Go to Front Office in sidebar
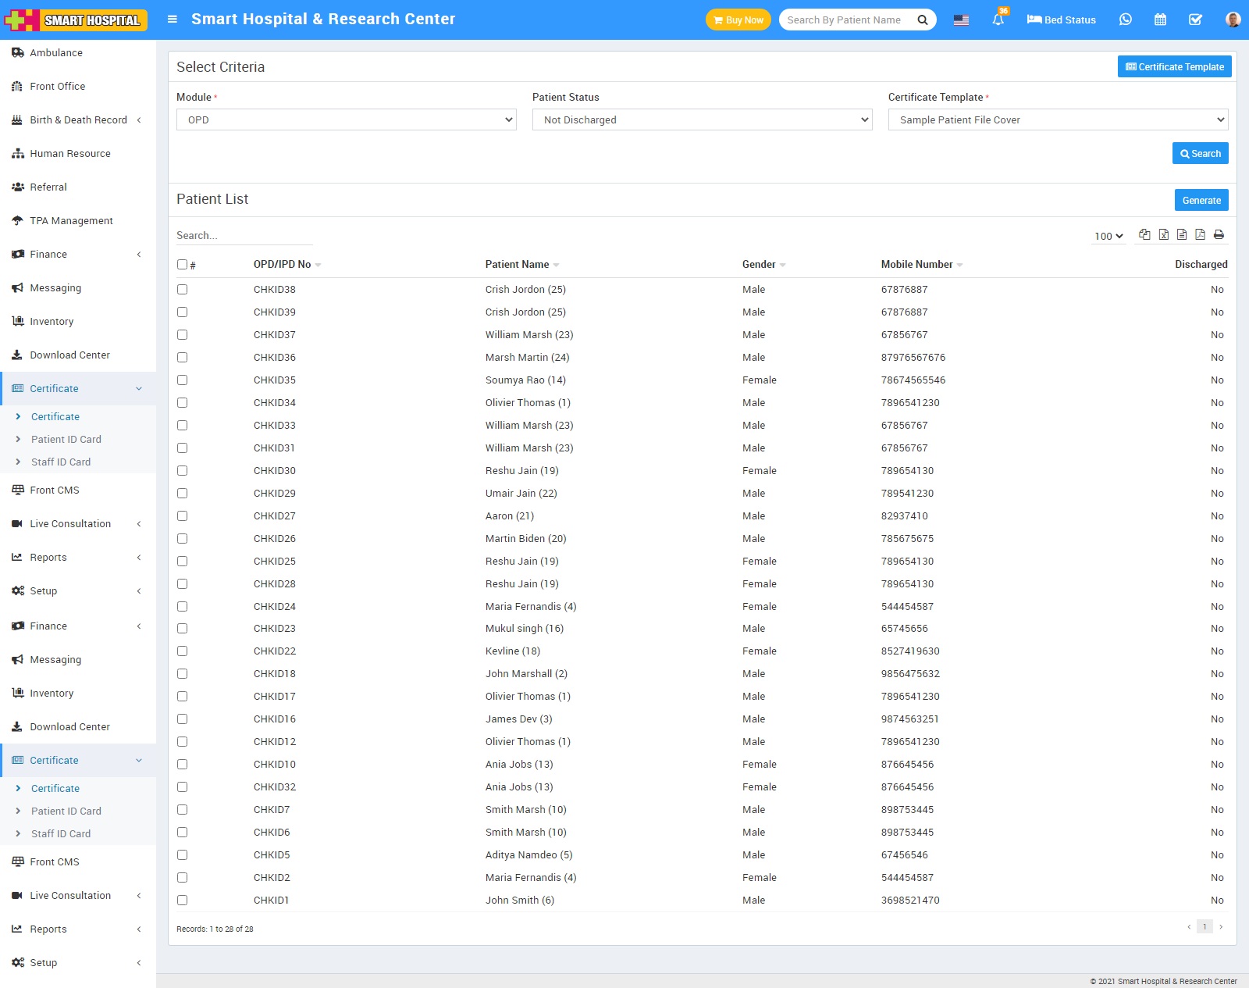This screenshot has width=1249, height=988. pyautogui.click(x=58, y=87)
